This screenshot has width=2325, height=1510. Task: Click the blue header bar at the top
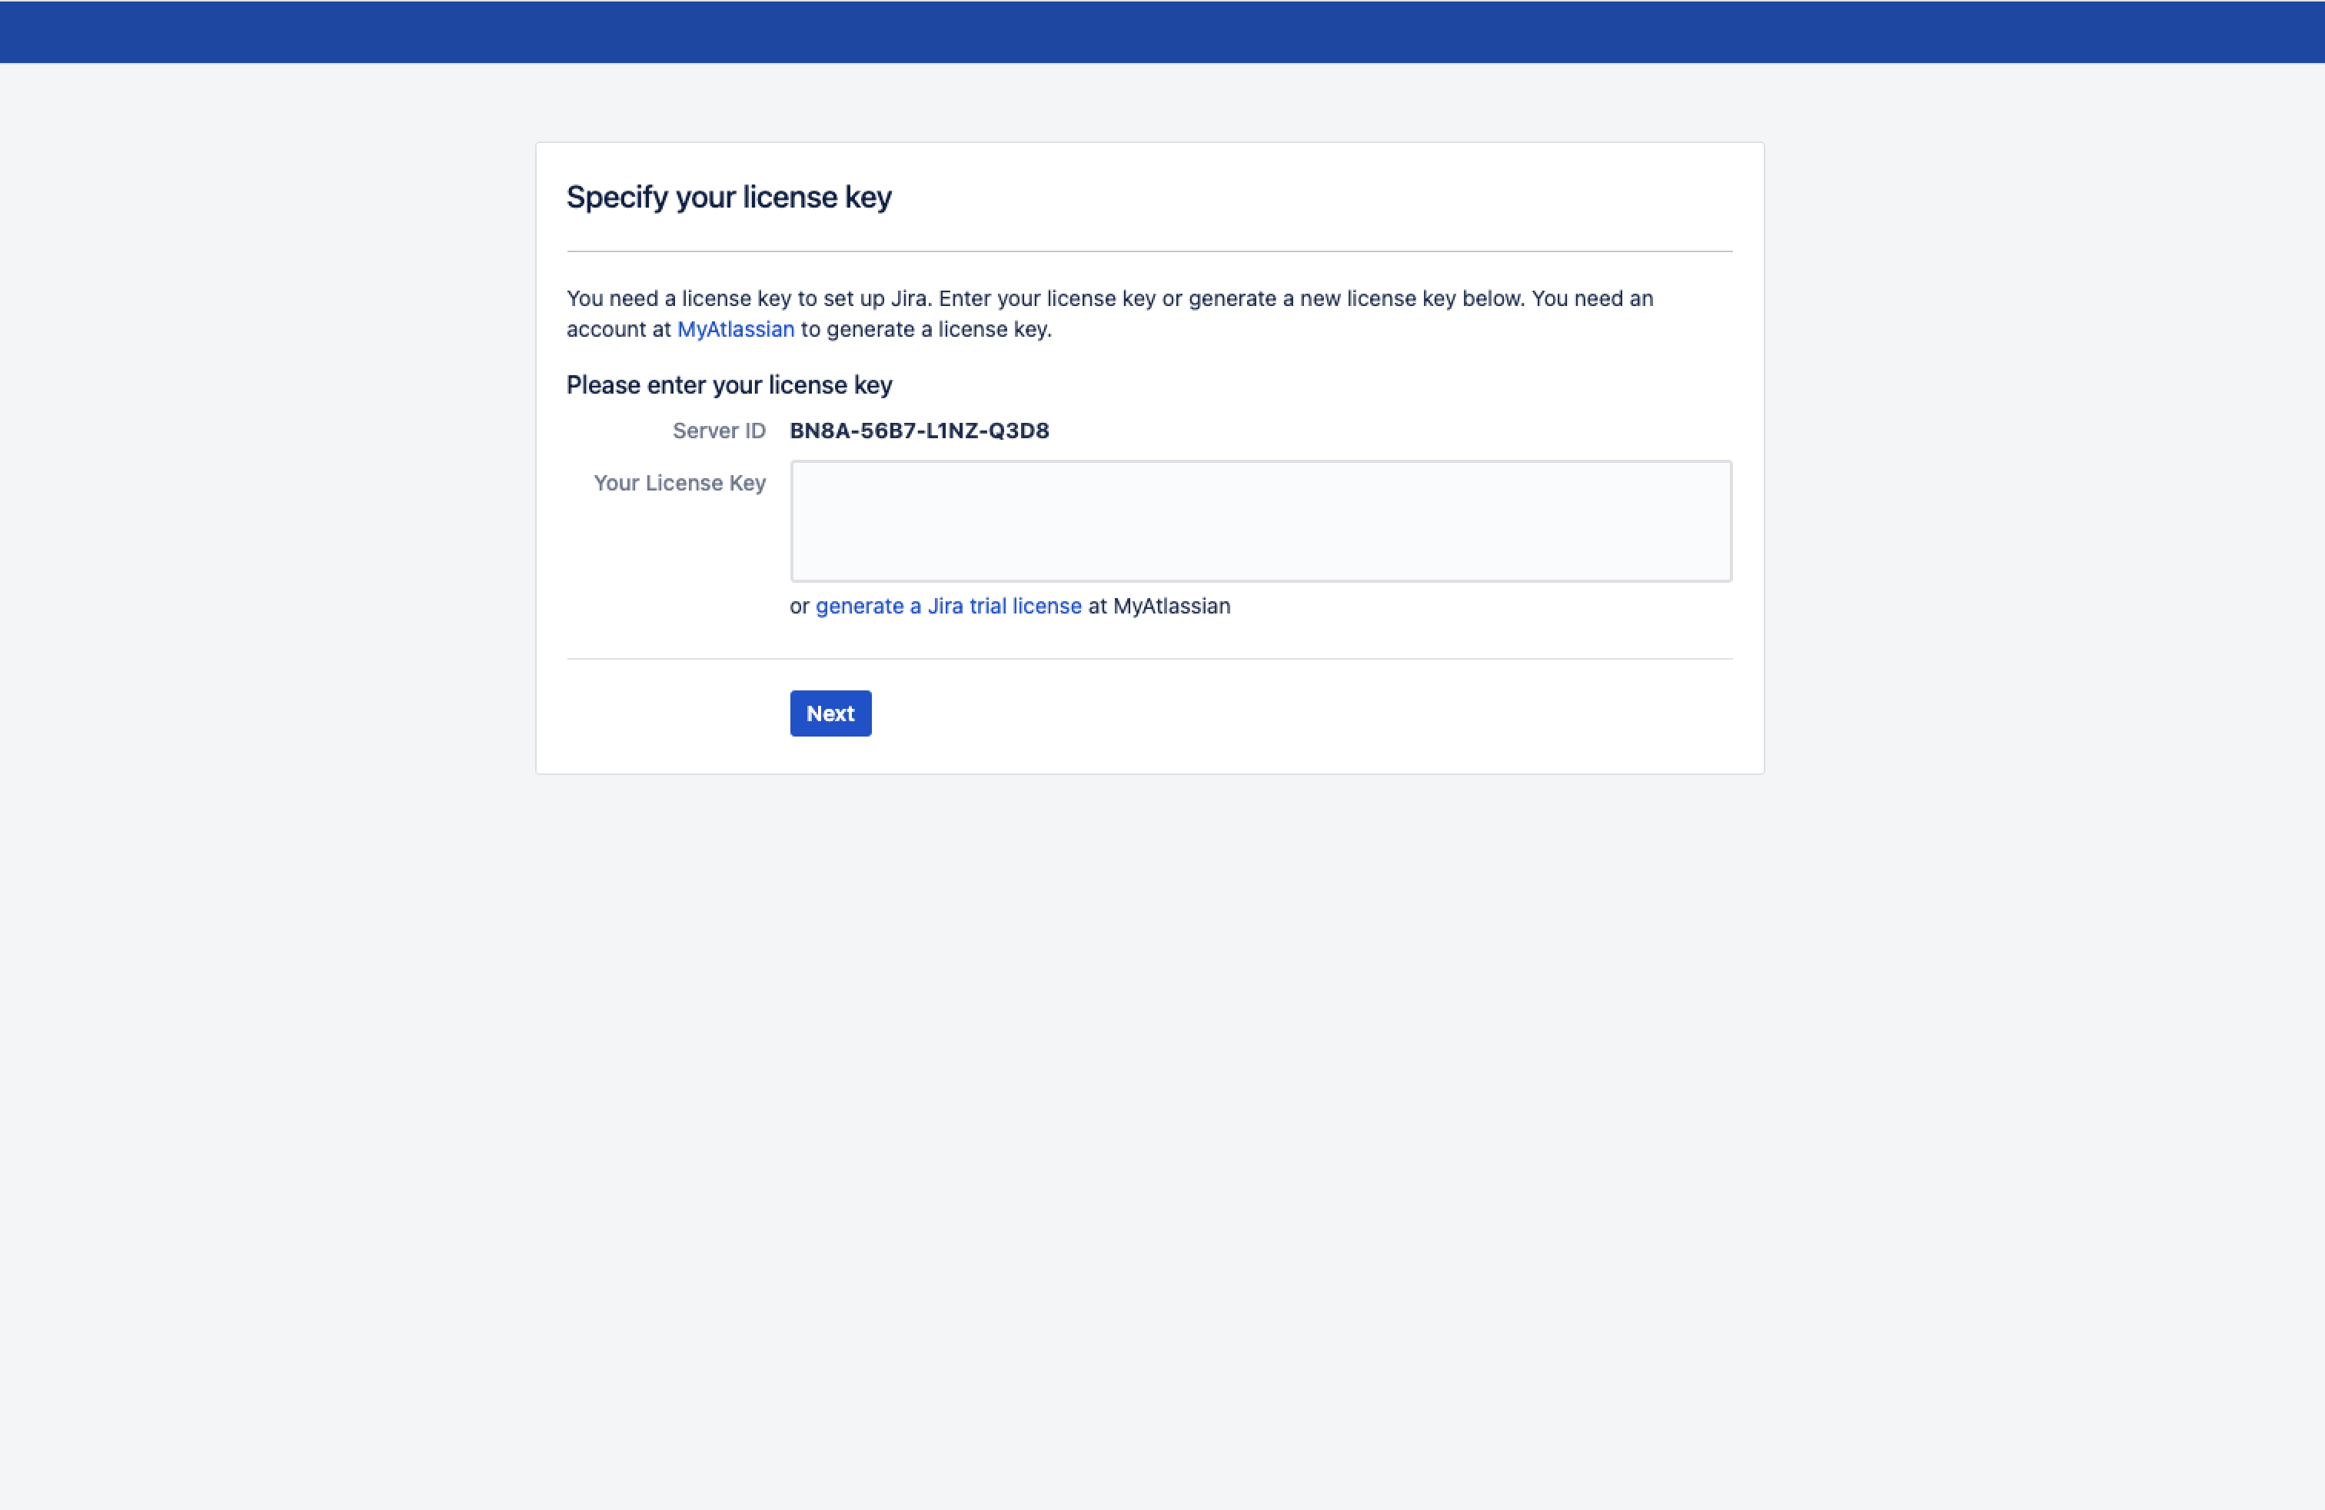pyautogui.click(x=1162, y=32)
